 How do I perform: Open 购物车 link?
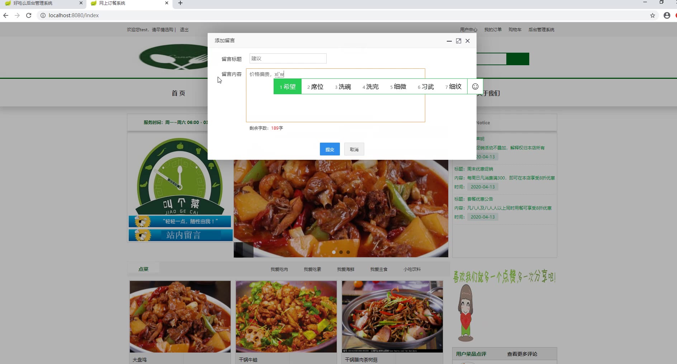[515, 30]
